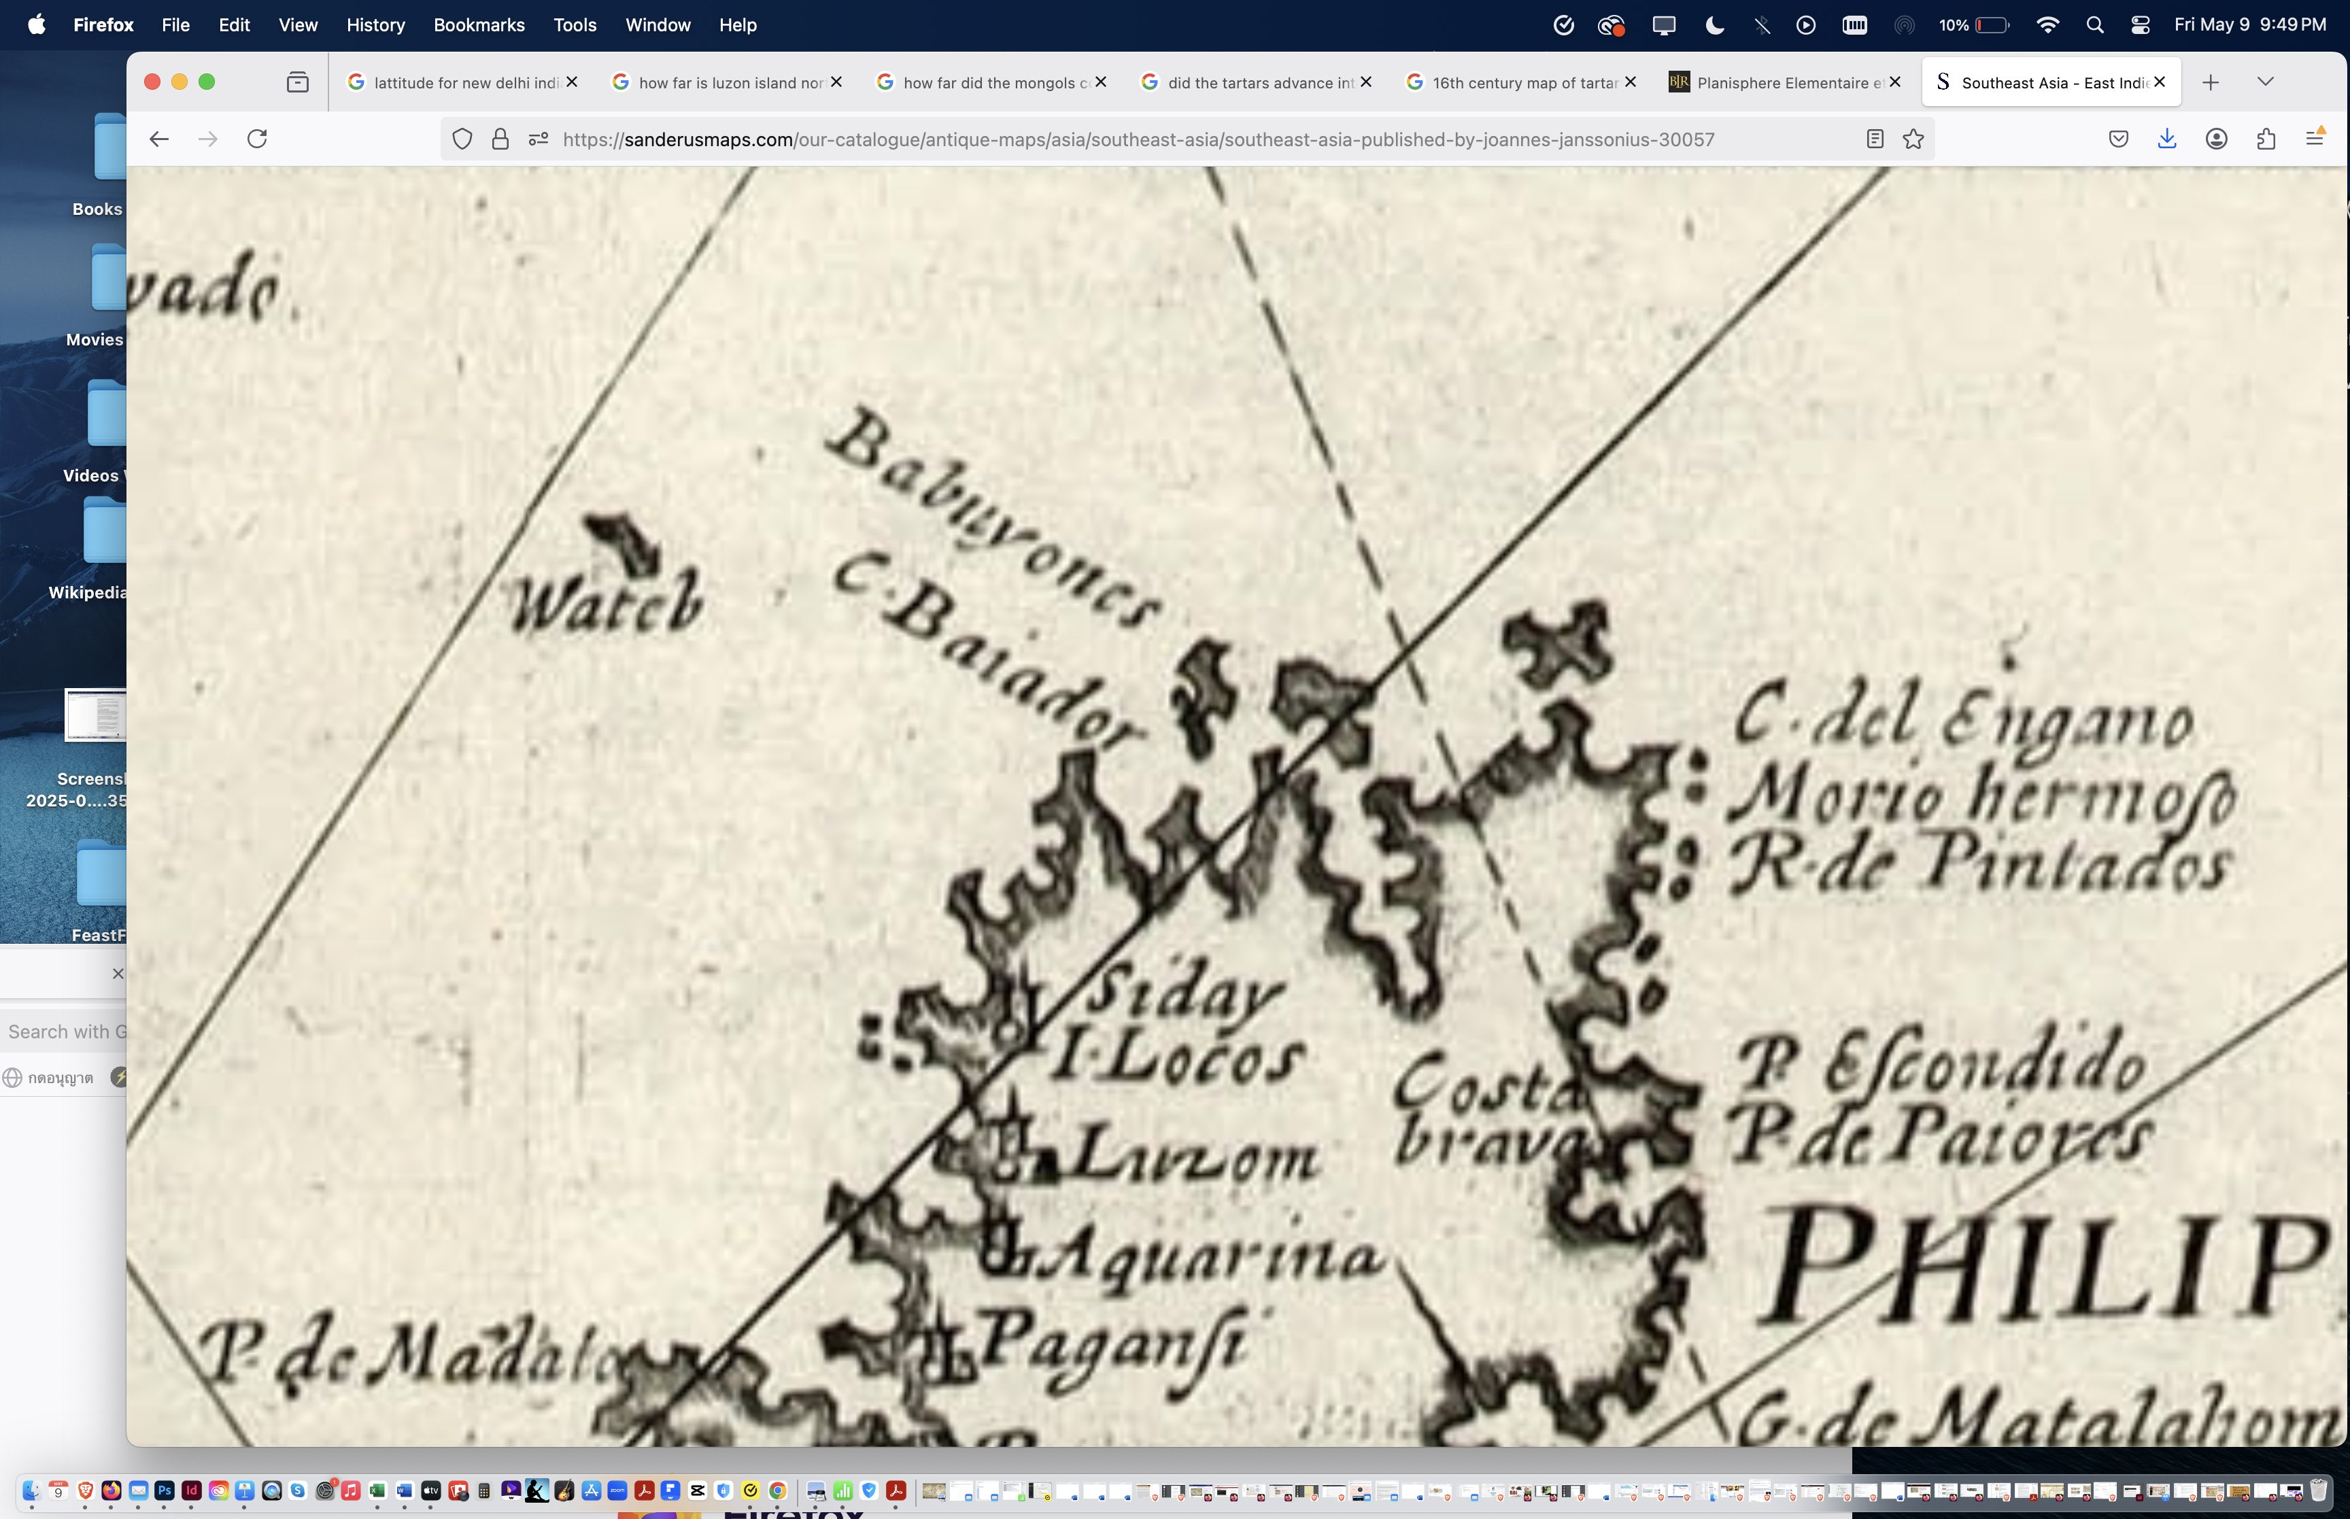Open the Window menu
2350x1519 pixels.
(x=658, y=24)
